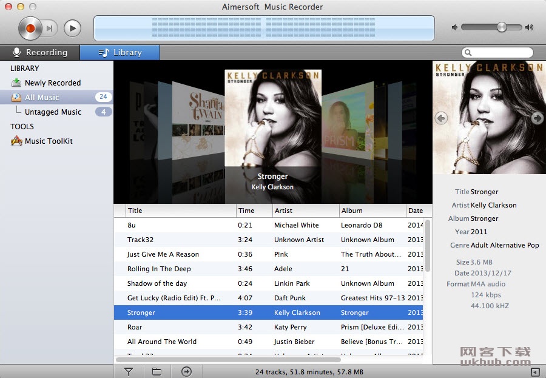This screenshot has width=546, height=378.
Task: Click the playback progress display bar
Action: click(x=264, y=28)
